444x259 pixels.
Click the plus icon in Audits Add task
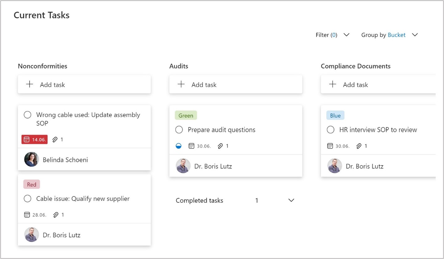(x=181, y=84)
